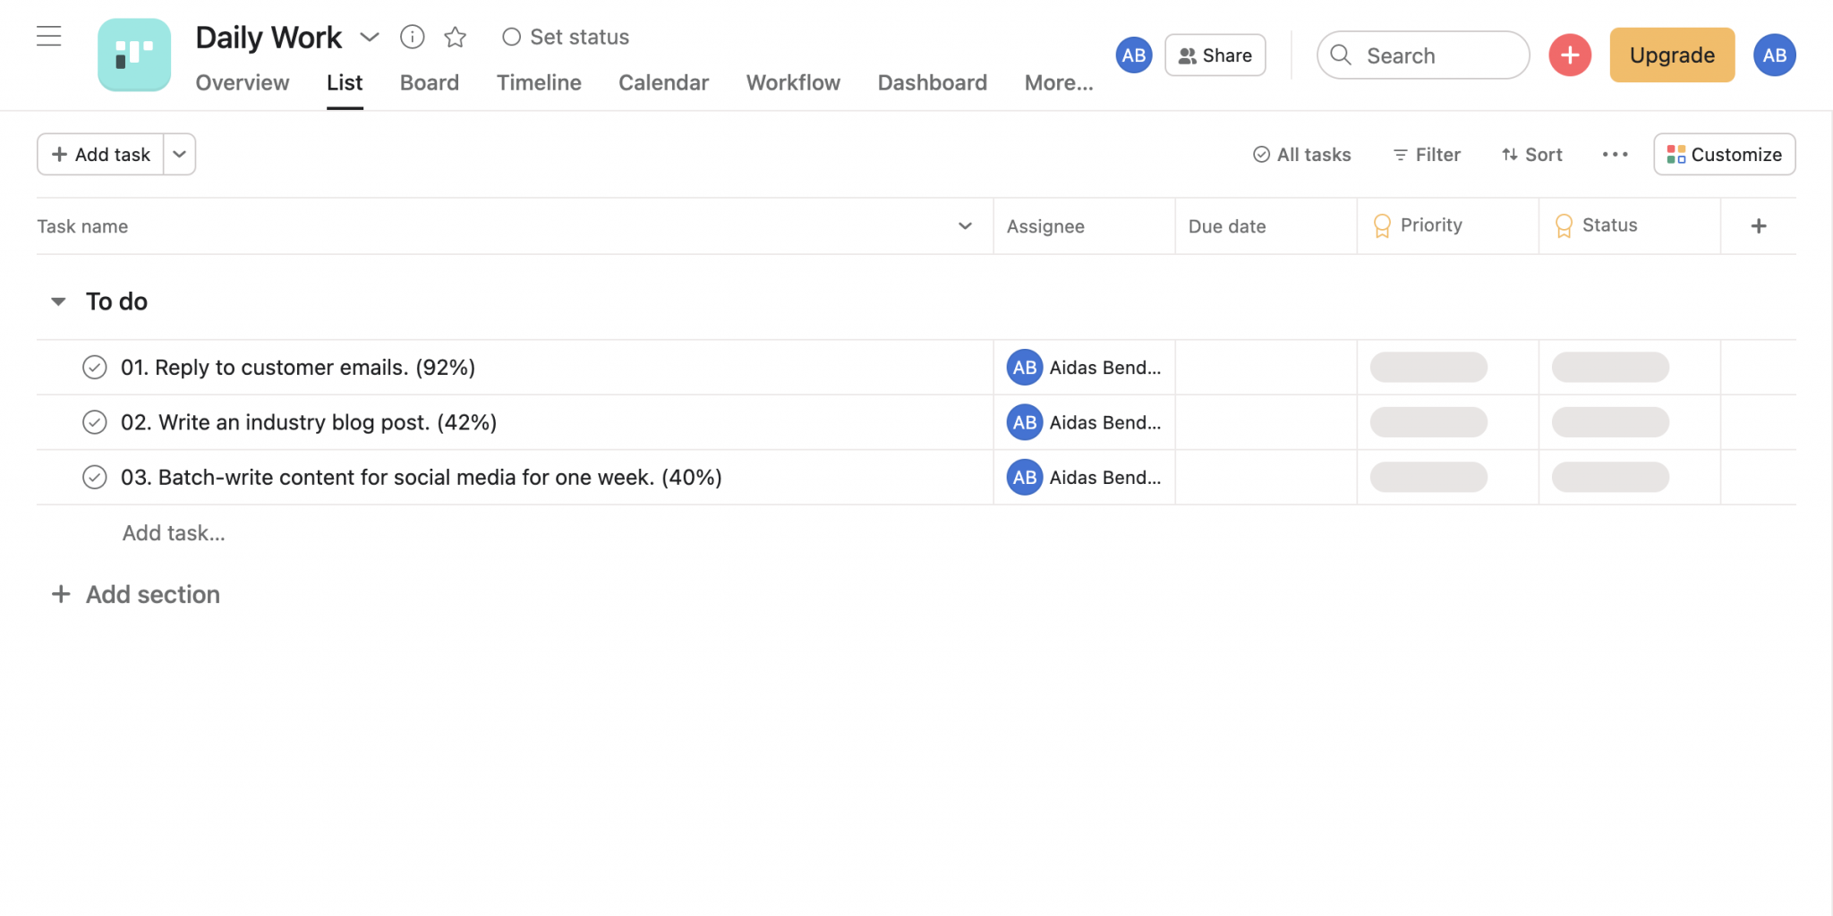The width and height of the screenshot is (1833, 916).
Task: Click the Add task button
Action: 100,155
